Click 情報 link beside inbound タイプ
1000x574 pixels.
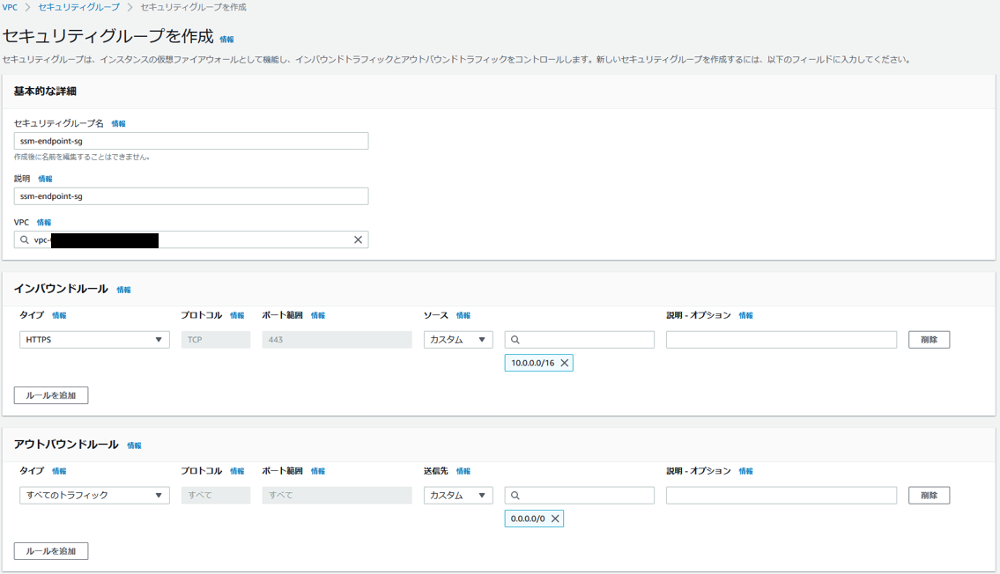[59, 315]
